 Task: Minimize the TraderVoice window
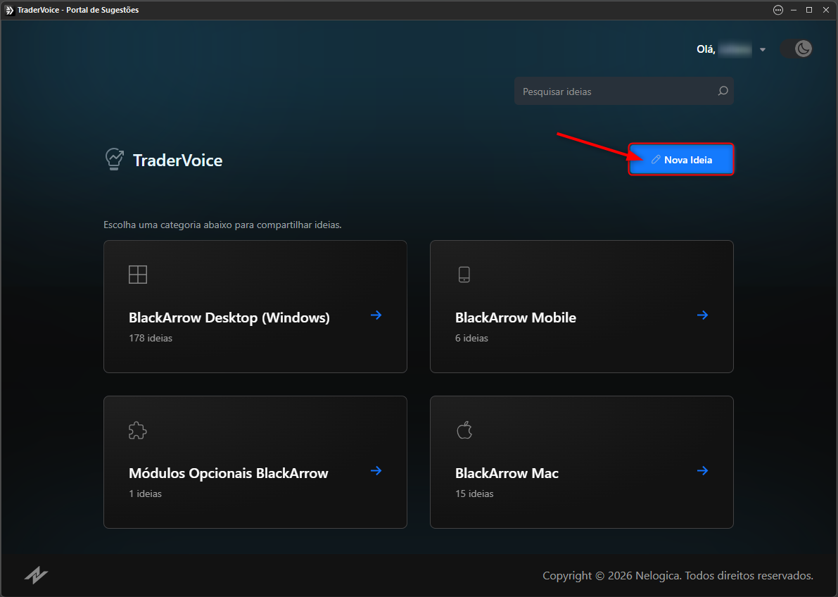click(x=794, y=10)
